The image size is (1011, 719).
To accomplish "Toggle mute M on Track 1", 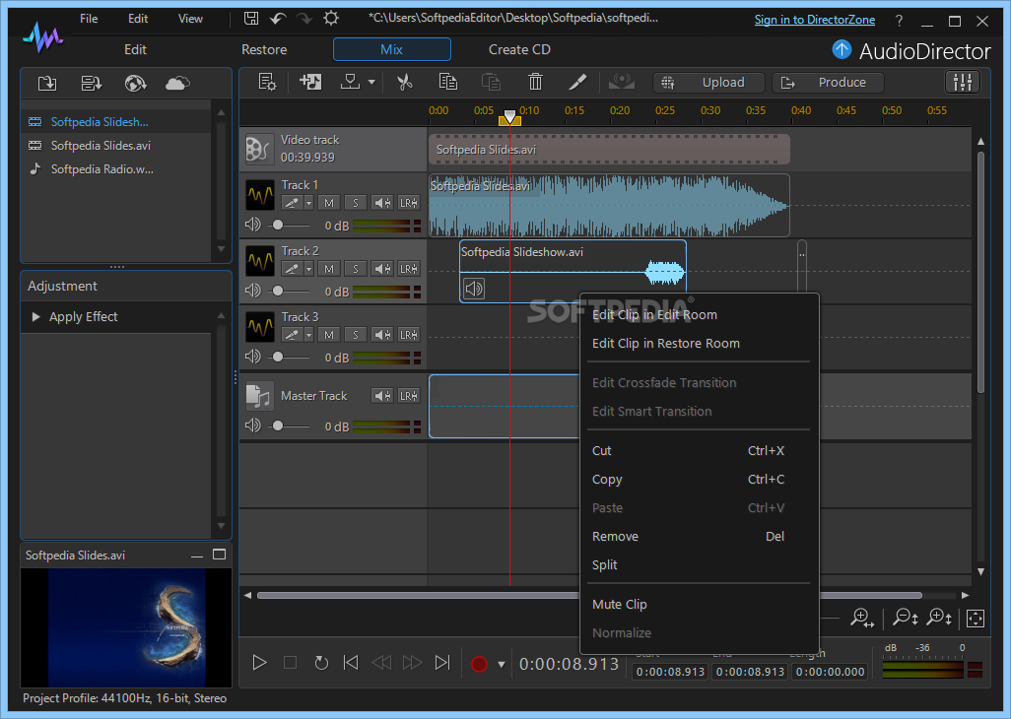I will [x=329, y=203].
